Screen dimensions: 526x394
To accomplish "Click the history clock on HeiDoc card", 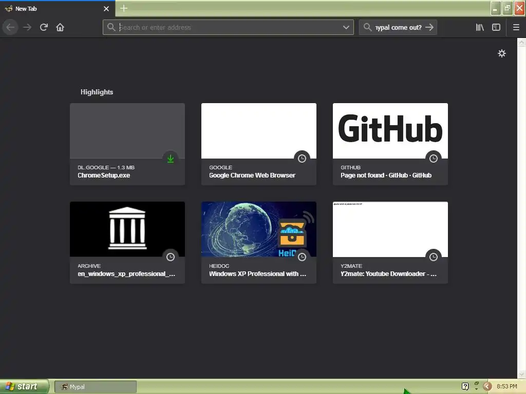I will pyautogui.click(x=302, y=257).
